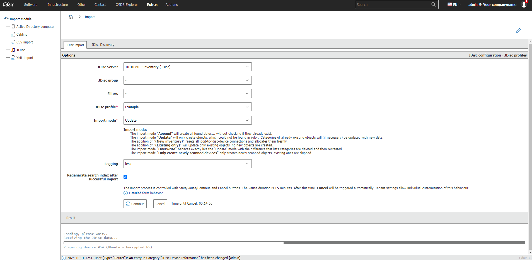Click the US flag language icon
This screenshot has width=532, height=260.
pos(450,4)
